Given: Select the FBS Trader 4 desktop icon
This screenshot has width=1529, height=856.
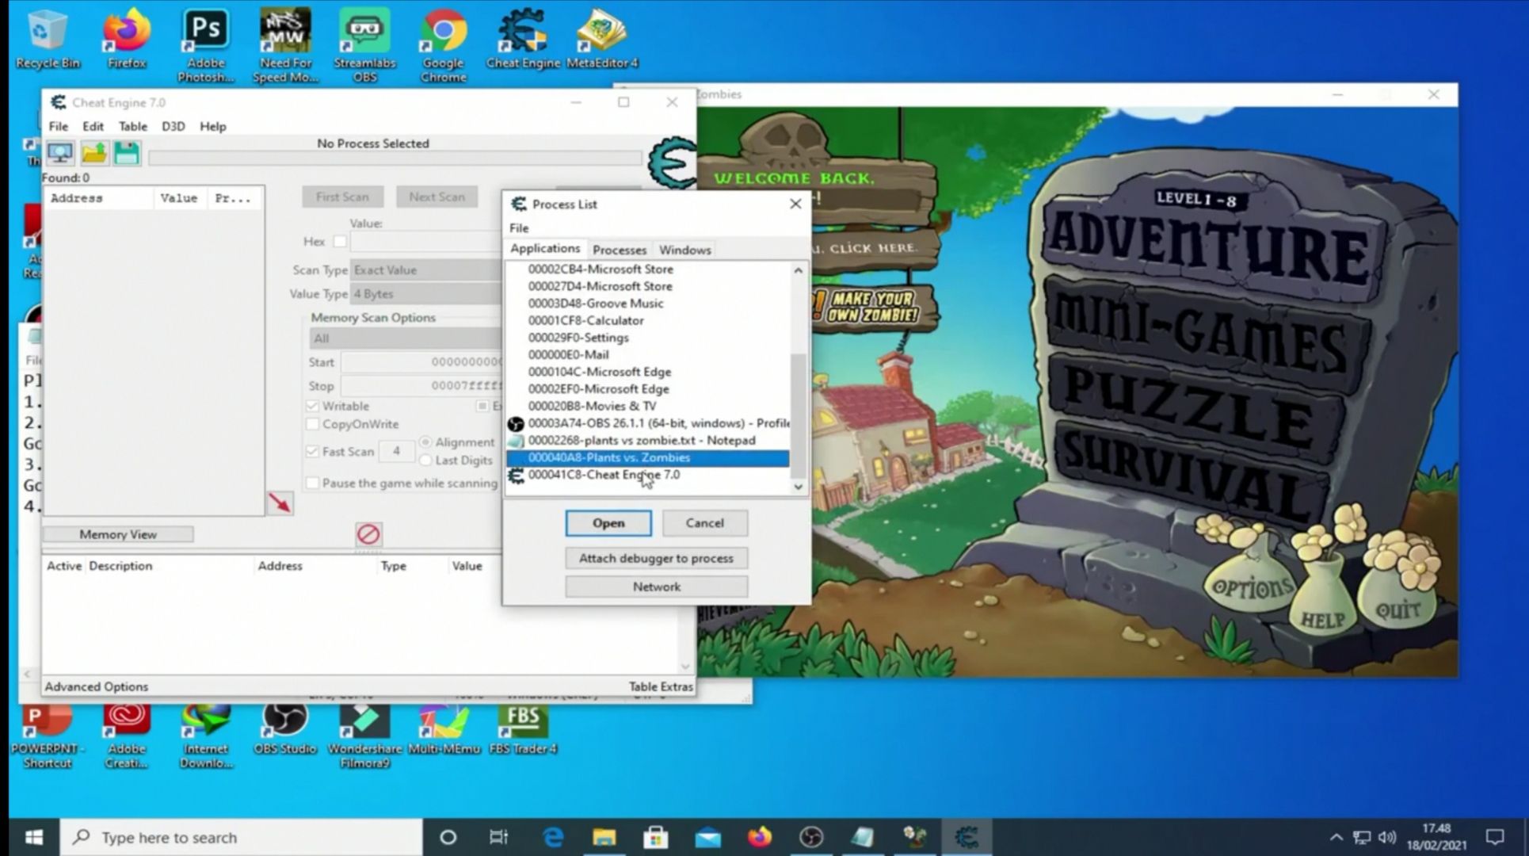Looking at the screenshot, I should click(x=523, y=731).
